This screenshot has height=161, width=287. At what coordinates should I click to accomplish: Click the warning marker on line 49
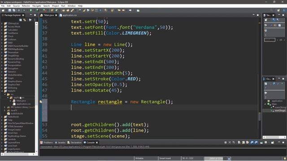pyautogui.click(x=41, y=102)
